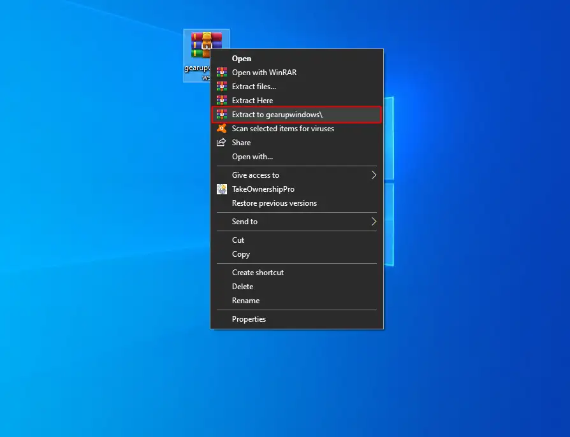Open the Send to menu entry
Viewport: 570px width, 437px height.
click(296, 222)
